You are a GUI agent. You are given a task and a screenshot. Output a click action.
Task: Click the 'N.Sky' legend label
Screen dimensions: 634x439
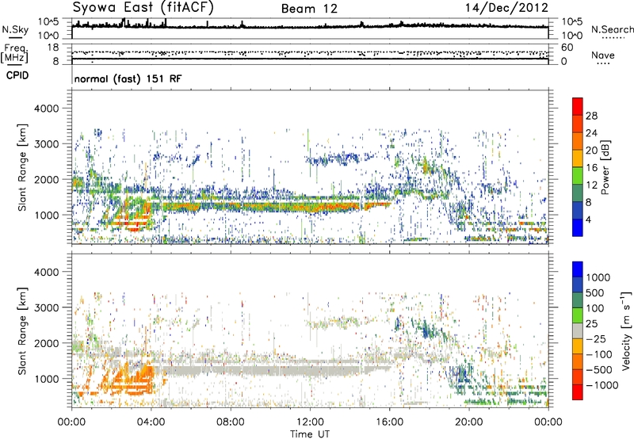pyautogui.click(x=15, y=29)
